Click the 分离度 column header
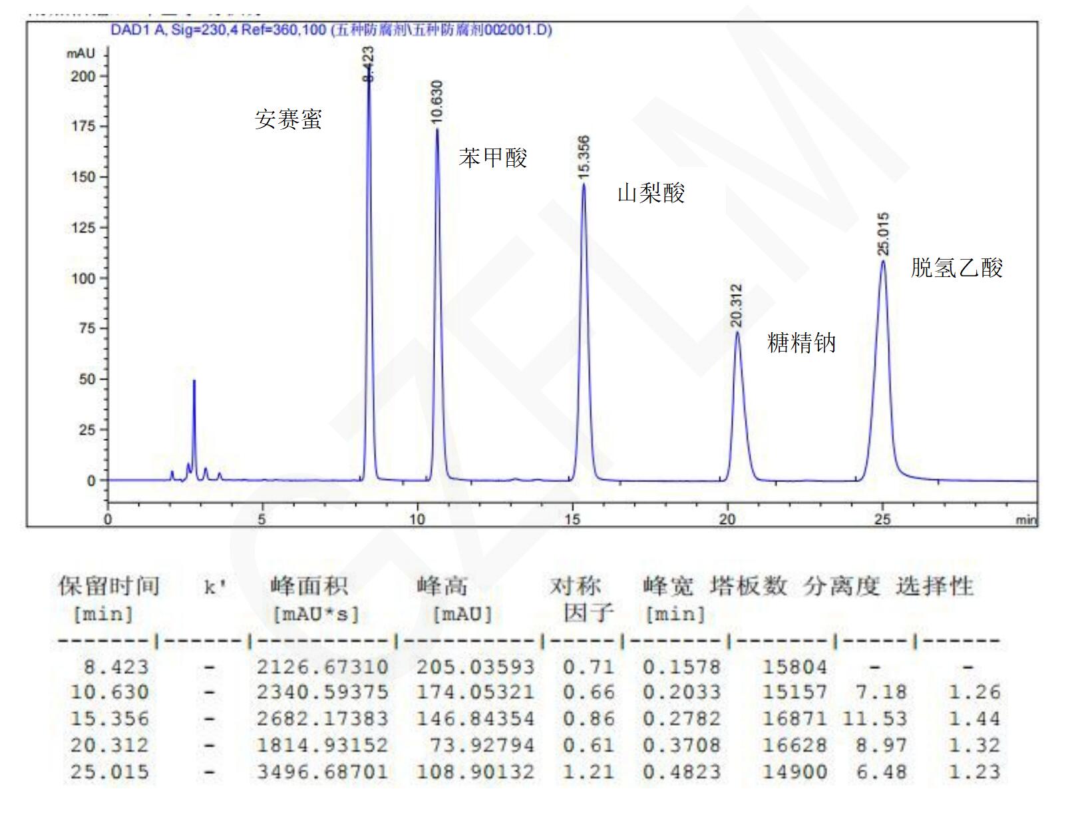The height and width of the screenshot is (829, 1080). tap(841, 587)
